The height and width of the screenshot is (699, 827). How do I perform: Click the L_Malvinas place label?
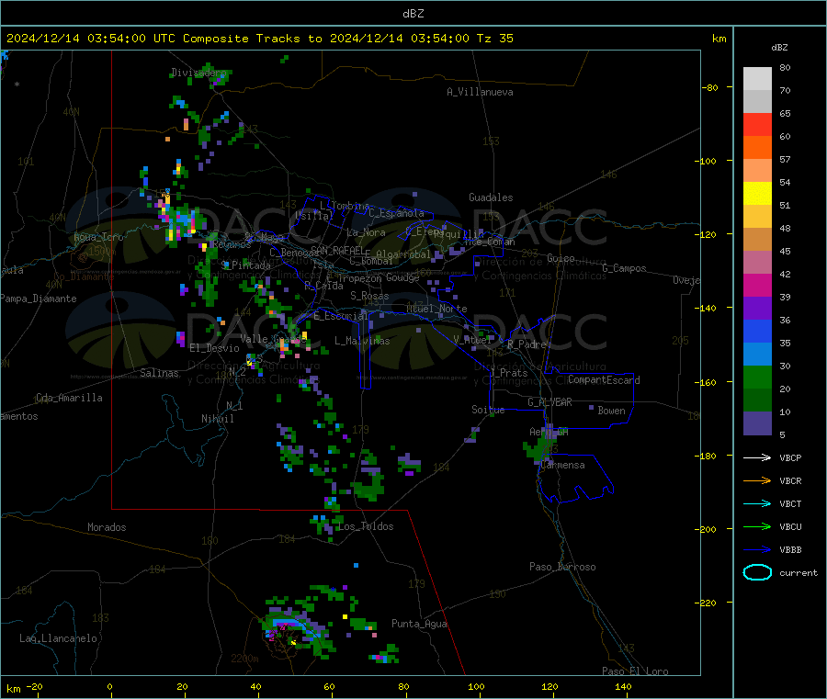pyautogui.click(x=362, y=341)
